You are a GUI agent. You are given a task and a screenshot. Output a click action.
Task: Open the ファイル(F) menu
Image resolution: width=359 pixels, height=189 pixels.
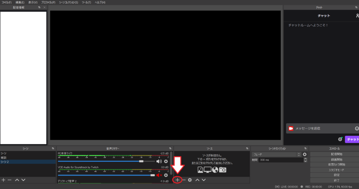pyautogui.click(x=6, y=2)
